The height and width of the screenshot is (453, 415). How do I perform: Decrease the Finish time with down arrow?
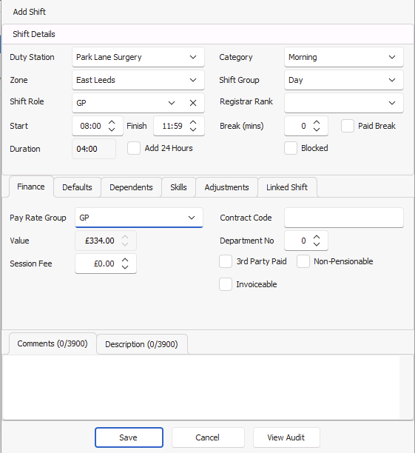pyautogui.click(x=193, y=129)
